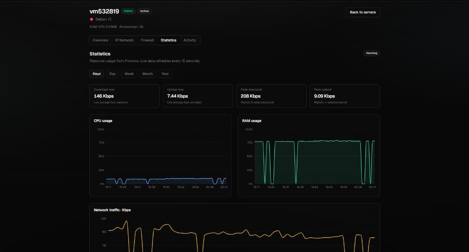This screenshot has height=252, width=469.
Task: Open the Firewall tab
Action: (147, 40)
